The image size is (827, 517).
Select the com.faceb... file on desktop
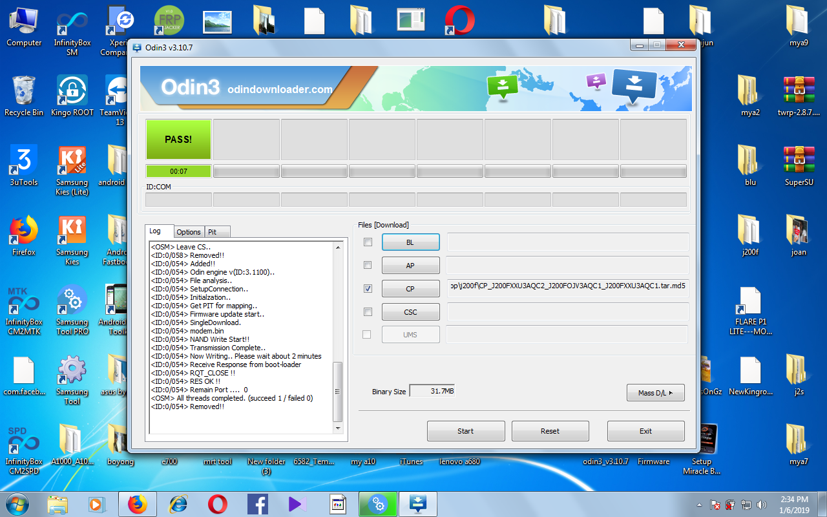click(24, 375)
